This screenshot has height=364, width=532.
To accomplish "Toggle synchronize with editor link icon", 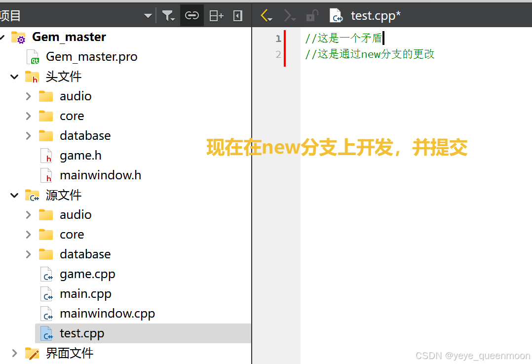I will point(191,16).
